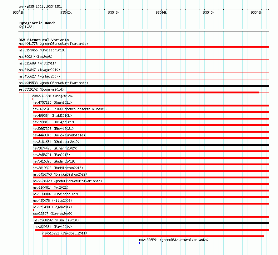Select nsv3208807 (Chaisson2019) variant
The image size is (278, 255).
56,194
